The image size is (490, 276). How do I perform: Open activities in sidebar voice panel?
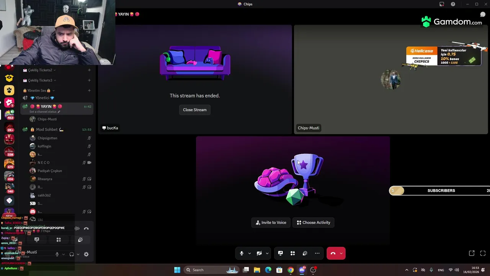(59, 240)
